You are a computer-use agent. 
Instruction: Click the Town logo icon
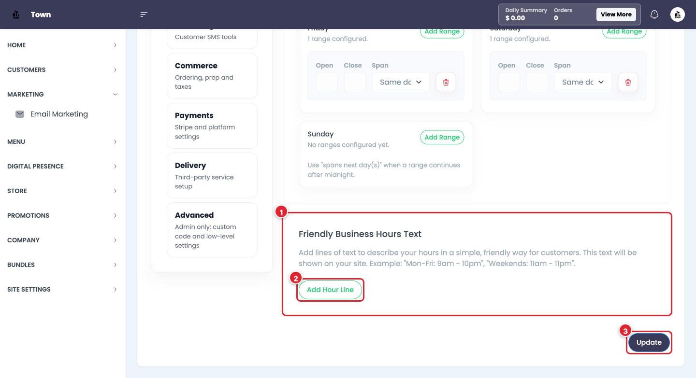pos(16,14)
